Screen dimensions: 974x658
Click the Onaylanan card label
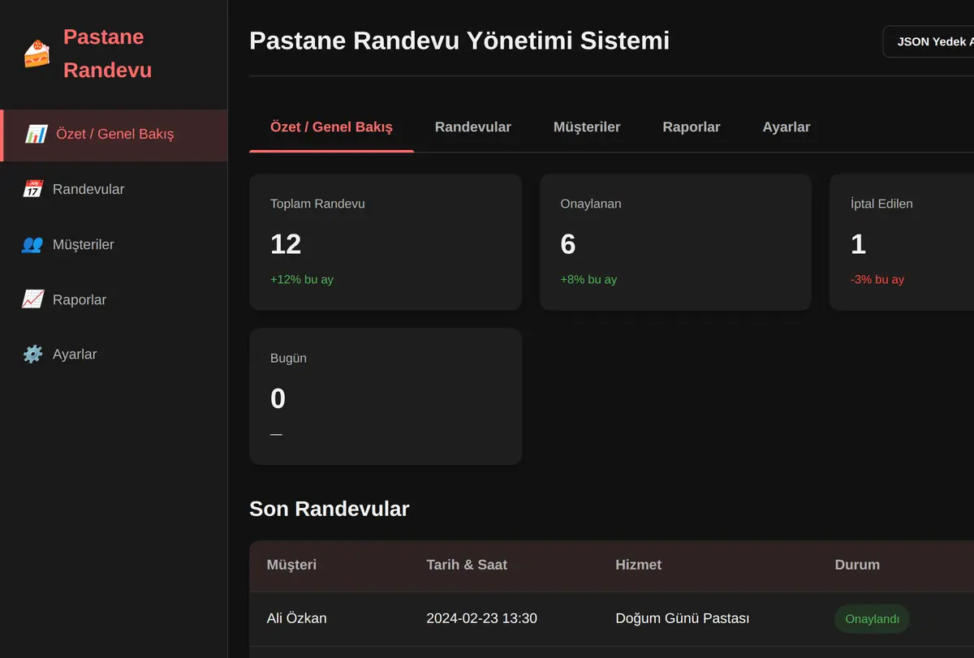(591, 204)
